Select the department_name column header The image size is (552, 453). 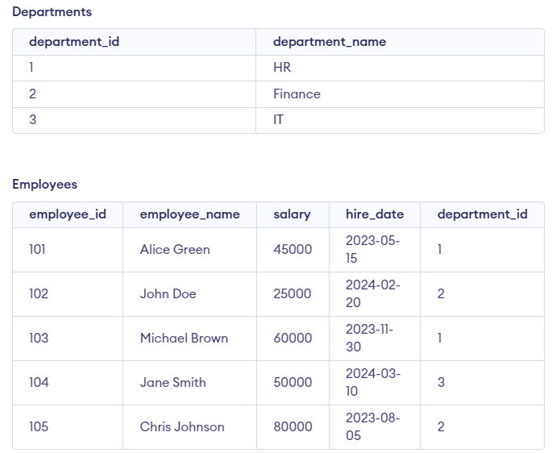(x=330, y=42)
